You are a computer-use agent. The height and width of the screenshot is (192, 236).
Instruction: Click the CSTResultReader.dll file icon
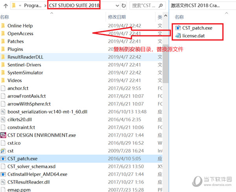(3, 182)
